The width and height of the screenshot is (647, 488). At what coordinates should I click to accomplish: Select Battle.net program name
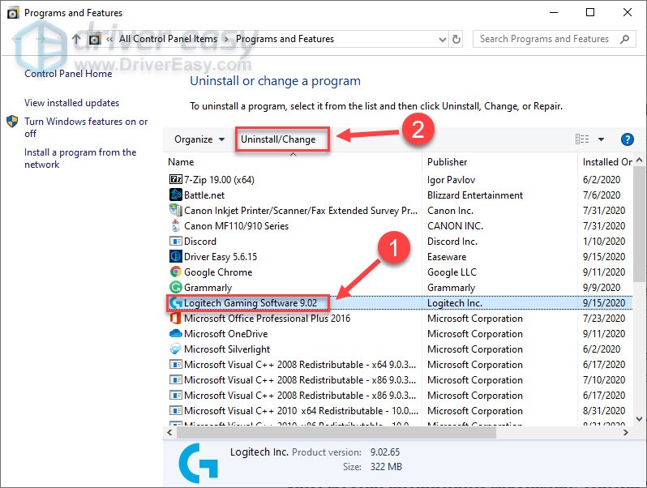204,195
